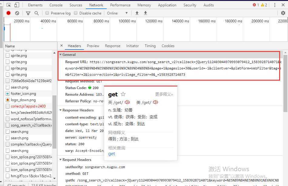Close the DevTools panel
The image size is (288, 186).
tap(283, 5)
